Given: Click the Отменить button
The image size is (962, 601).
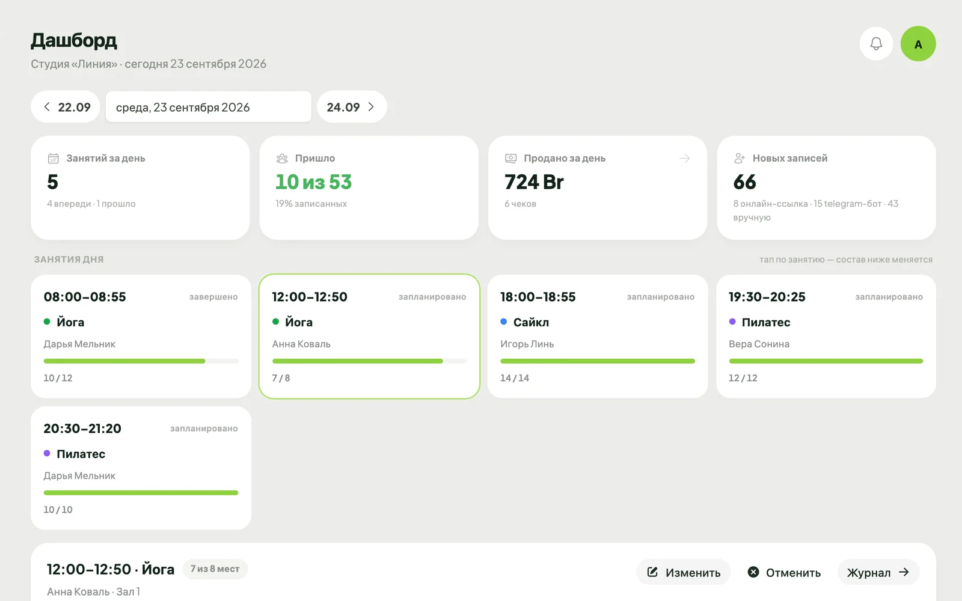Looking at the screenshot, I should click(x=784, y=572).
